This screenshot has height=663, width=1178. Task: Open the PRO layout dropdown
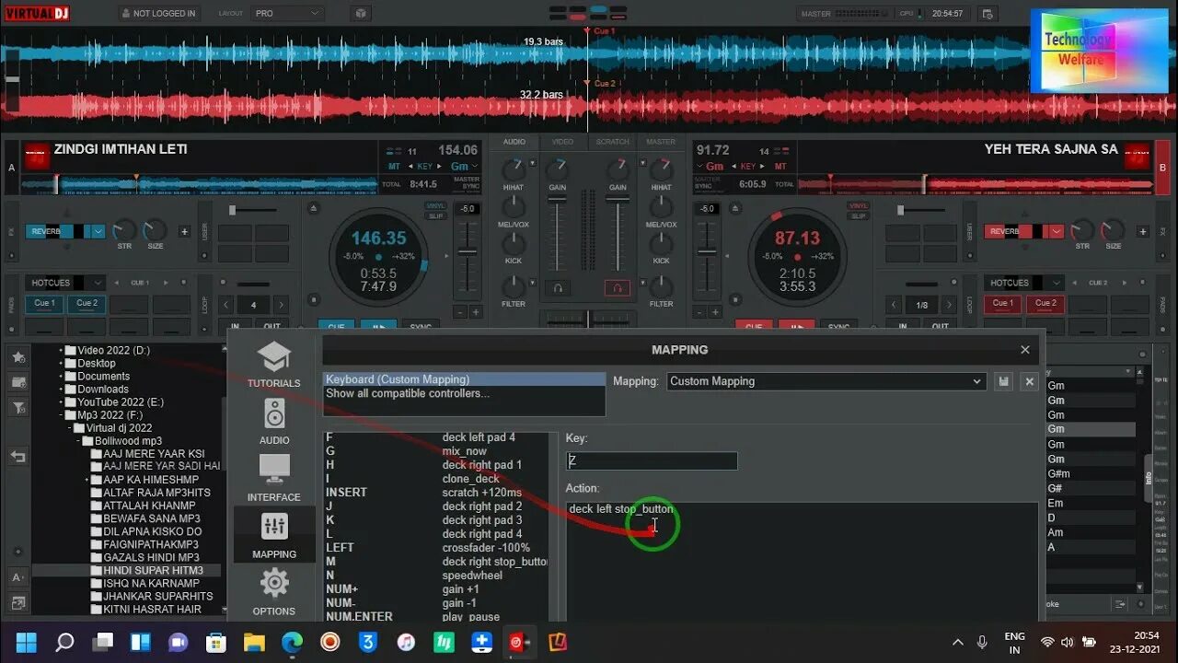click(x=288, y=14)
